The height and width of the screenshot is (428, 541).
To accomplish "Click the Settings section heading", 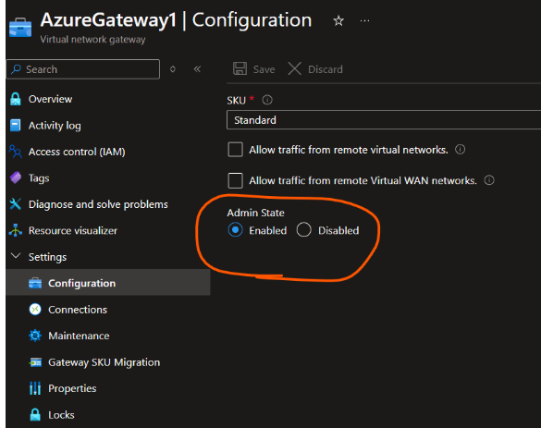I will [47, 257].
